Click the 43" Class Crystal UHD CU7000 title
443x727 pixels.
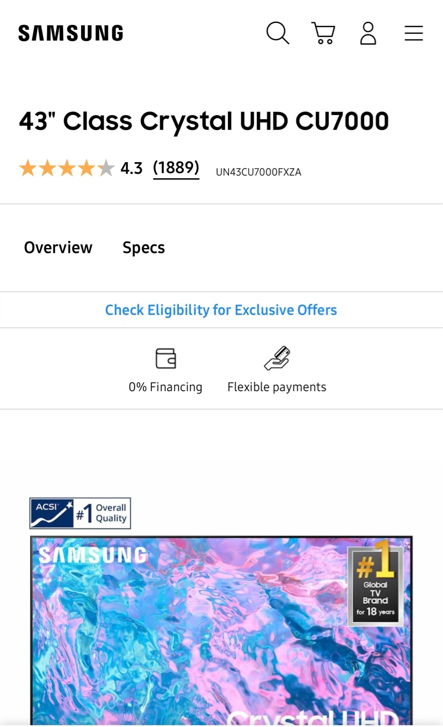pyautogui.click(x=204, y=121)
